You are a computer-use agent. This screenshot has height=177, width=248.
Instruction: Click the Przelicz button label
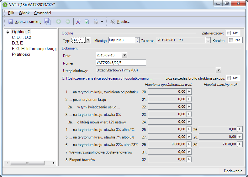click(x=123, y=22)
